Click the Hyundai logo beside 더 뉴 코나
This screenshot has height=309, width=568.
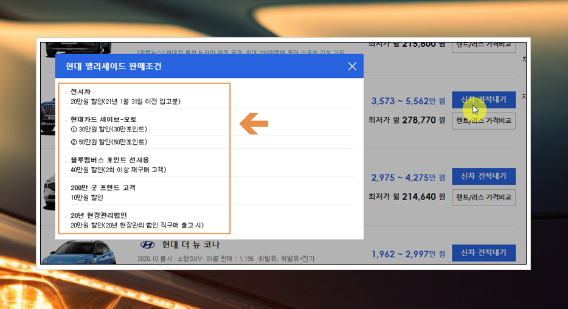[147, 245]
